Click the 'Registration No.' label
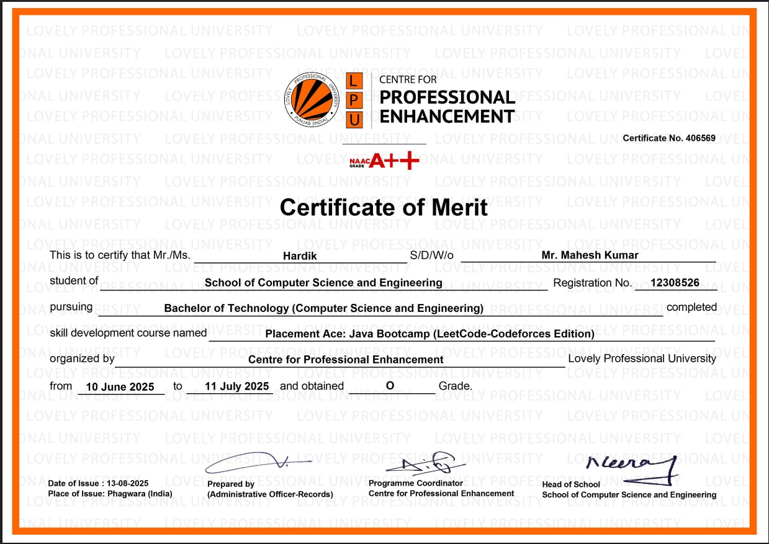The image size is (769, 544). [x=593, y=283]
